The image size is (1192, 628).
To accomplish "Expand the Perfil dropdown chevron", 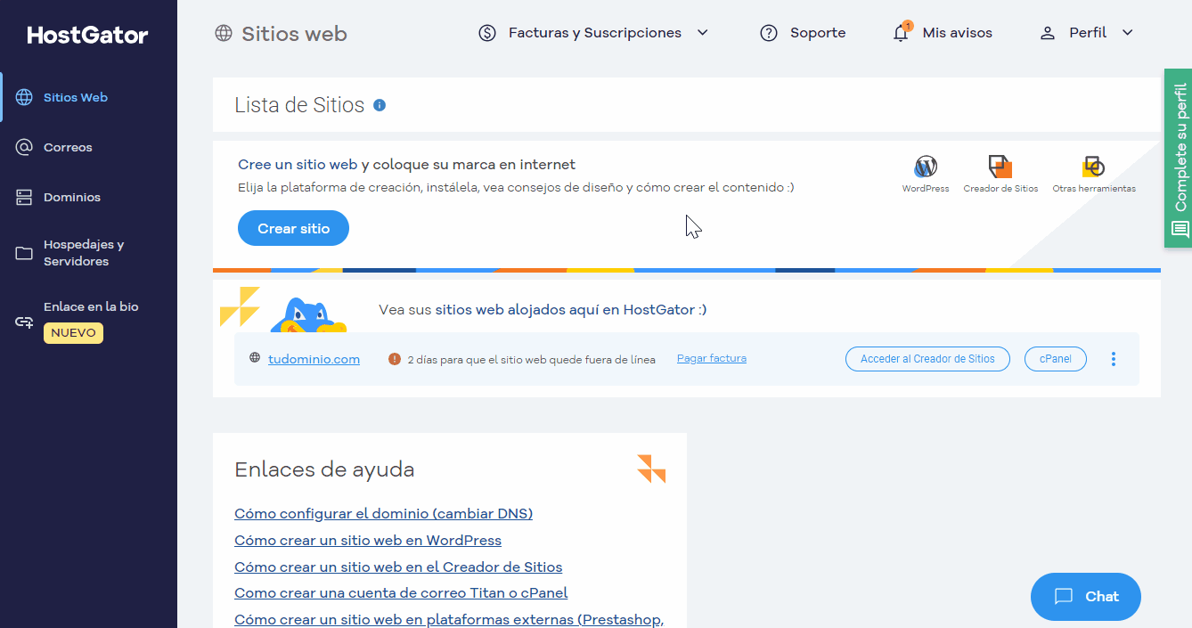I will (x=1127, y=33).
